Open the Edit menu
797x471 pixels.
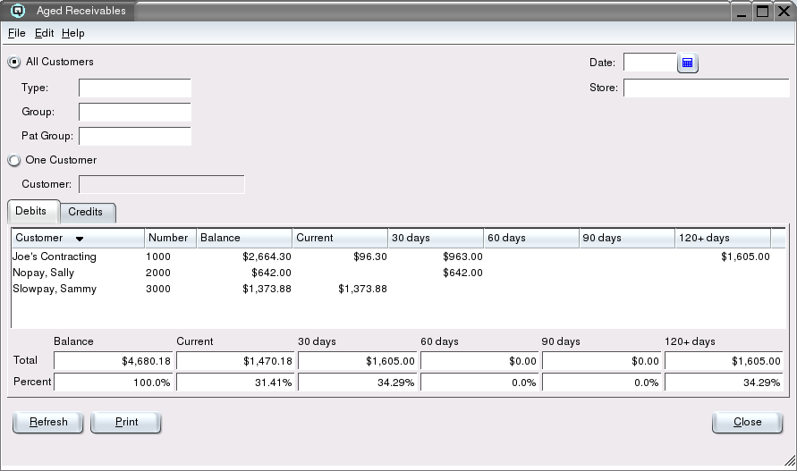click(44, 33)
